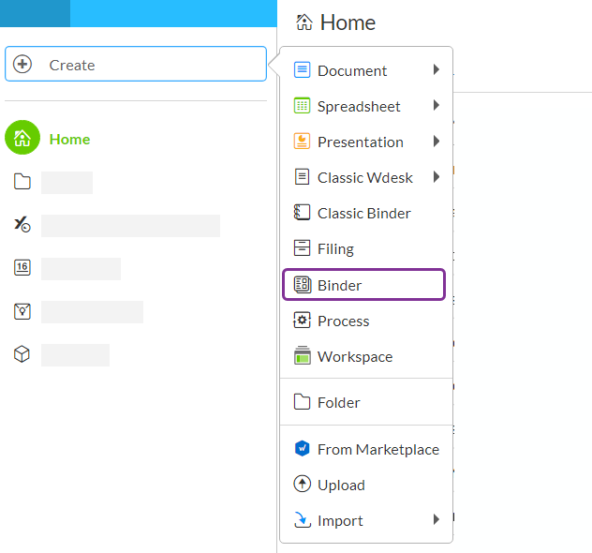This screenshot has width=592, height=553.
Task: Click the folder icon in left sidebar
Action: 22,182
